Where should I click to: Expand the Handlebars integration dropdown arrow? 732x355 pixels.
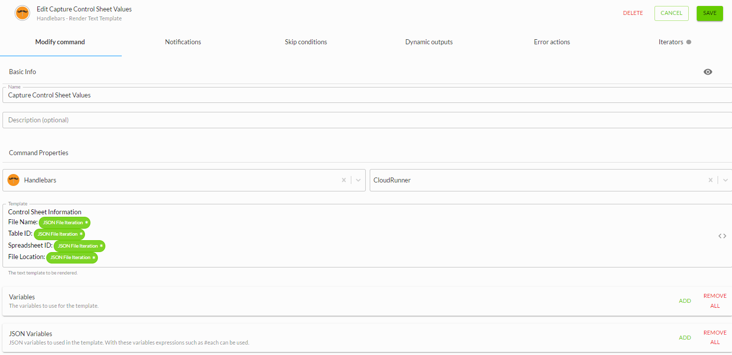[x=358, y=180]
